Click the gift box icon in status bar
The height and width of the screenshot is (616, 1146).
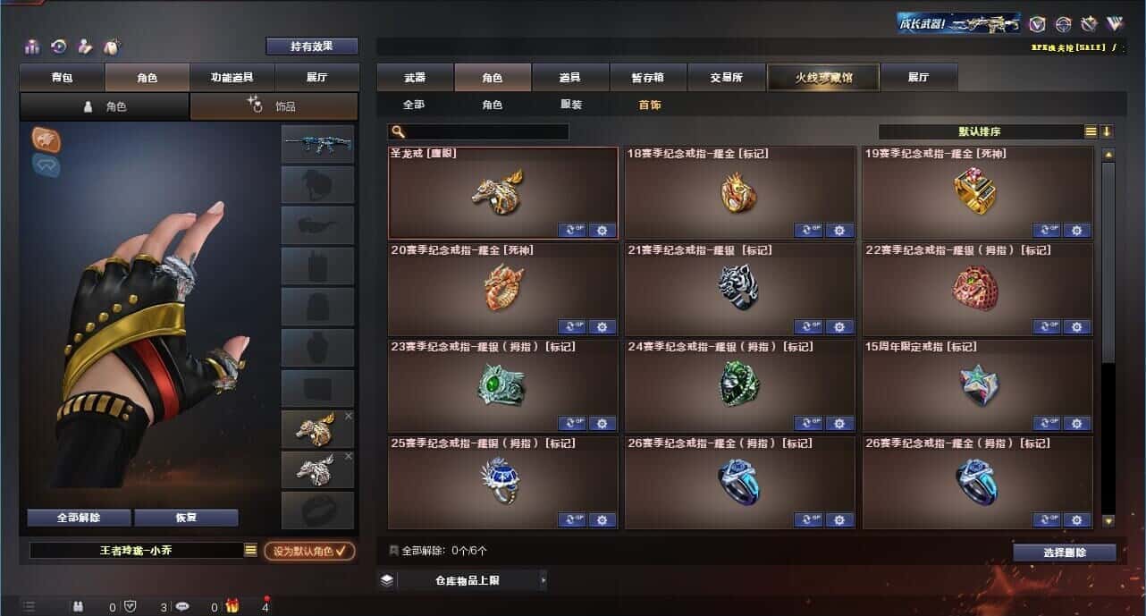click(232, 607)
